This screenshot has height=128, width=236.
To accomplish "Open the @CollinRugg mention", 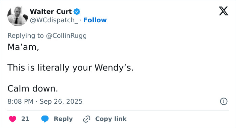I will point(66,36).
